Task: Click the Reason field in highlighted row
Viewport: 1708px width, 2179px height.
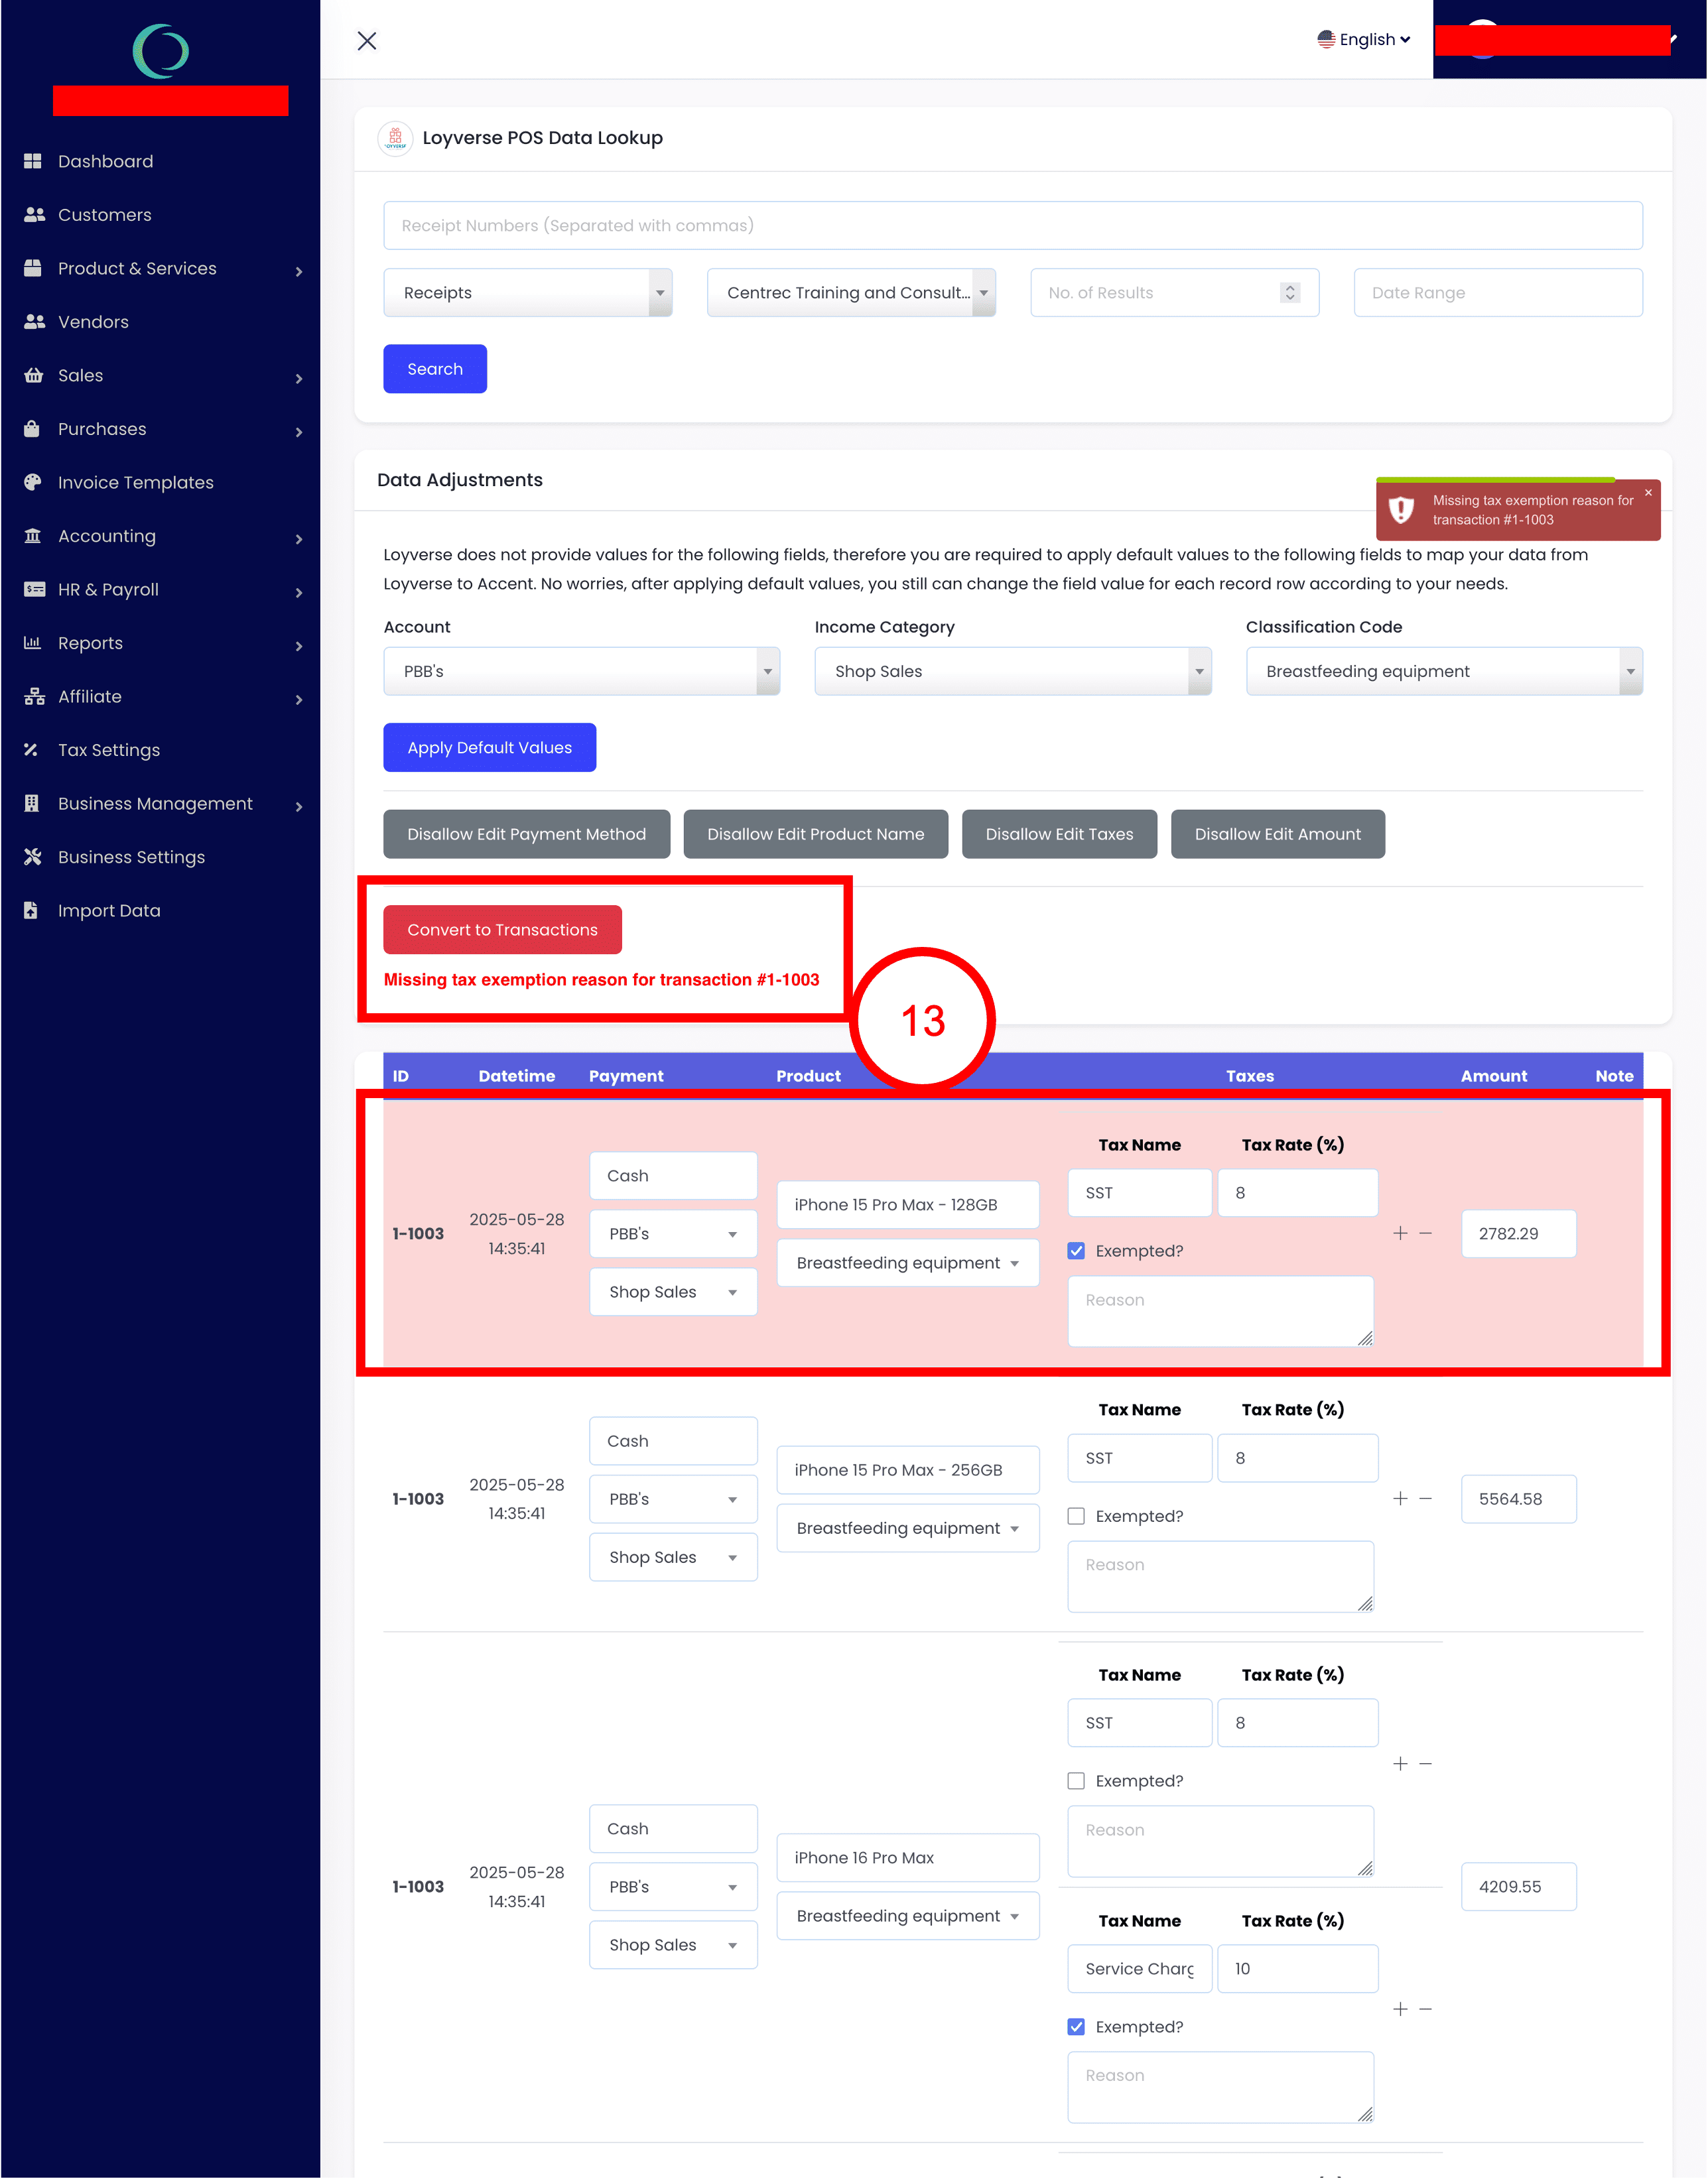Action: point(1219,1310)
